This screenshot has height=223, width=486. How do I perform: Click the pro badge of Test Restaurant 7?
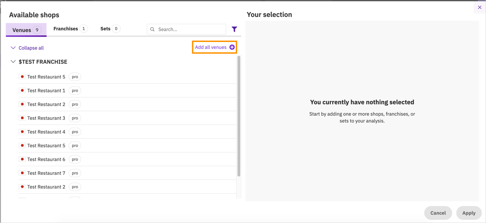click(x=75, y=173)
